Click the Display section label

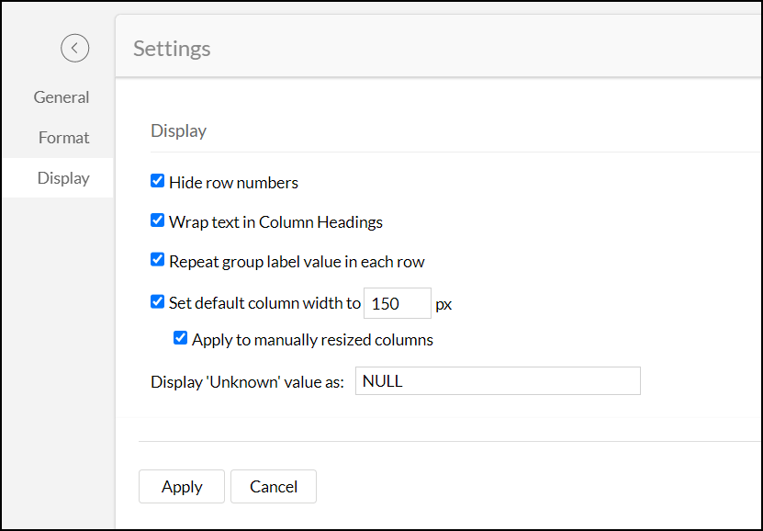(x=178, y=130)
